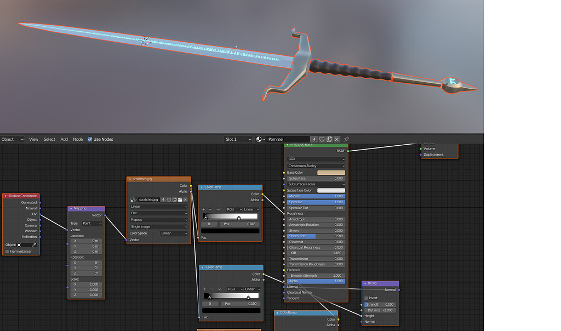Toggle Use Nodes checkbox
The height and width of the screenshot is (331, 561).
(90, 139)
